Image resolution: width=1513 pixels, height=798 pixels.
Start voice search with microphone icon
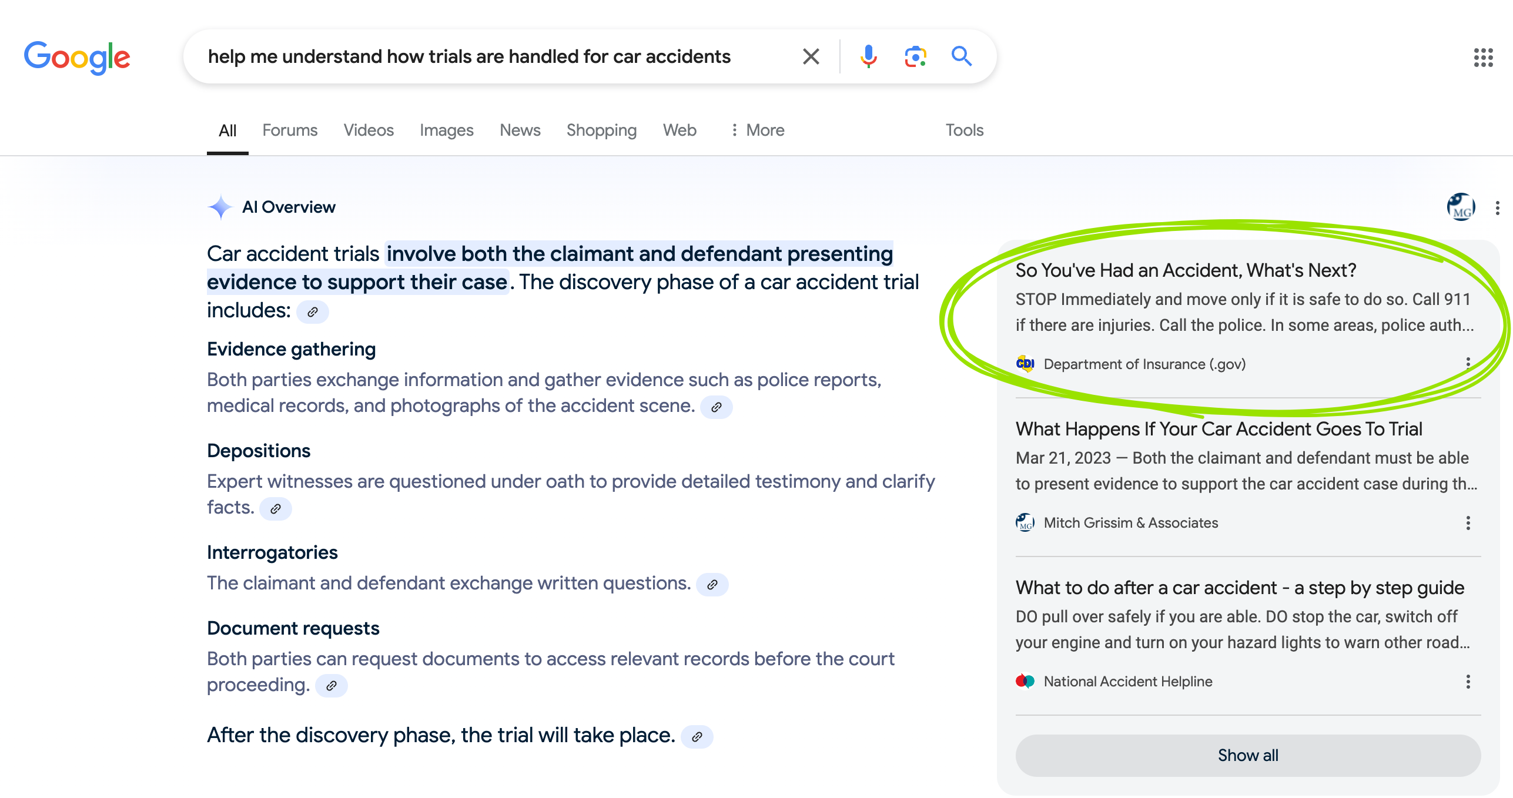coord(868,56)
